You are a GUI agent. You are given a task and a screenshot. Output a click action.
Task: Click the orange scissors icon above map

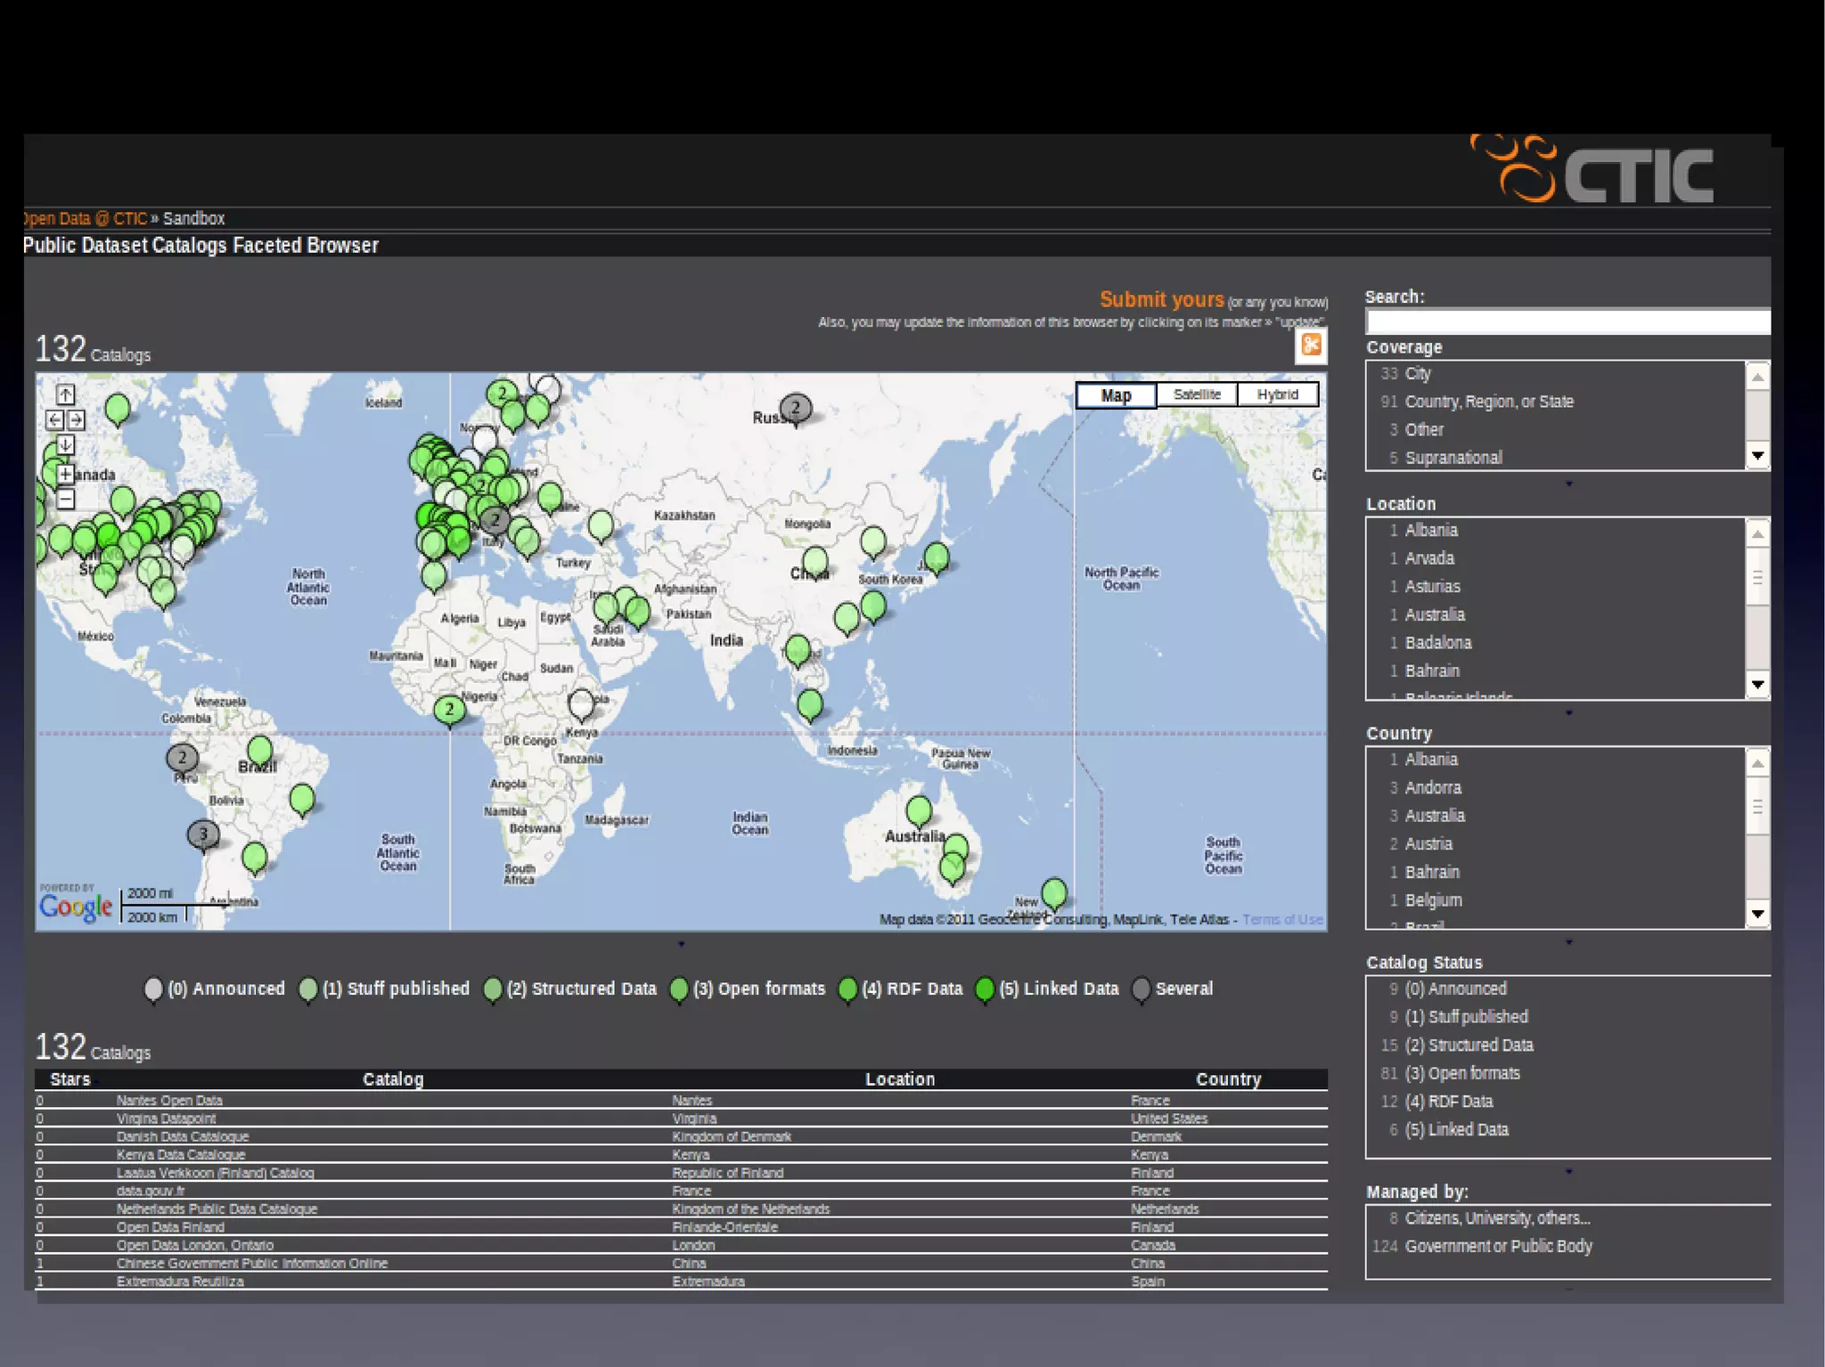pos(1311,346)
